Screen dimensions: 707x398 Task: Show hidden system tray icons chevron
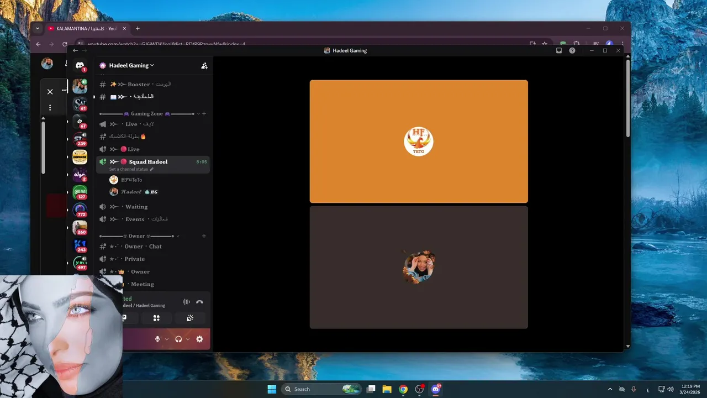tap(610, 389)
